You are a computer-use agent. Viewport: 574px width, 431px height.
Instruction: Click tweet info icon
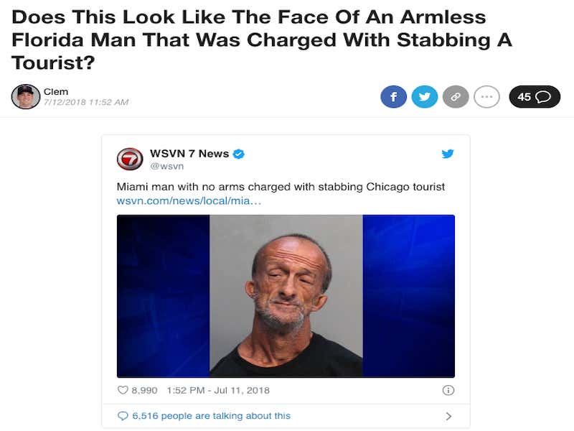[x=448, y=390]
